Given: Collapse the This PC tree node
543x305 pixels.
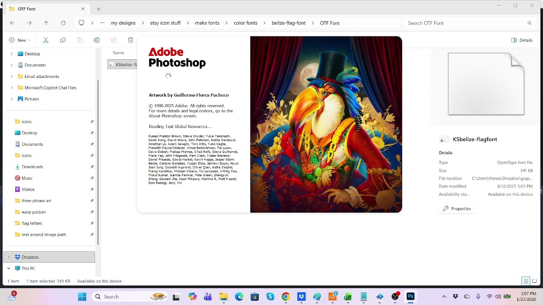Looking at the screenshot, I should pos(9,269).
